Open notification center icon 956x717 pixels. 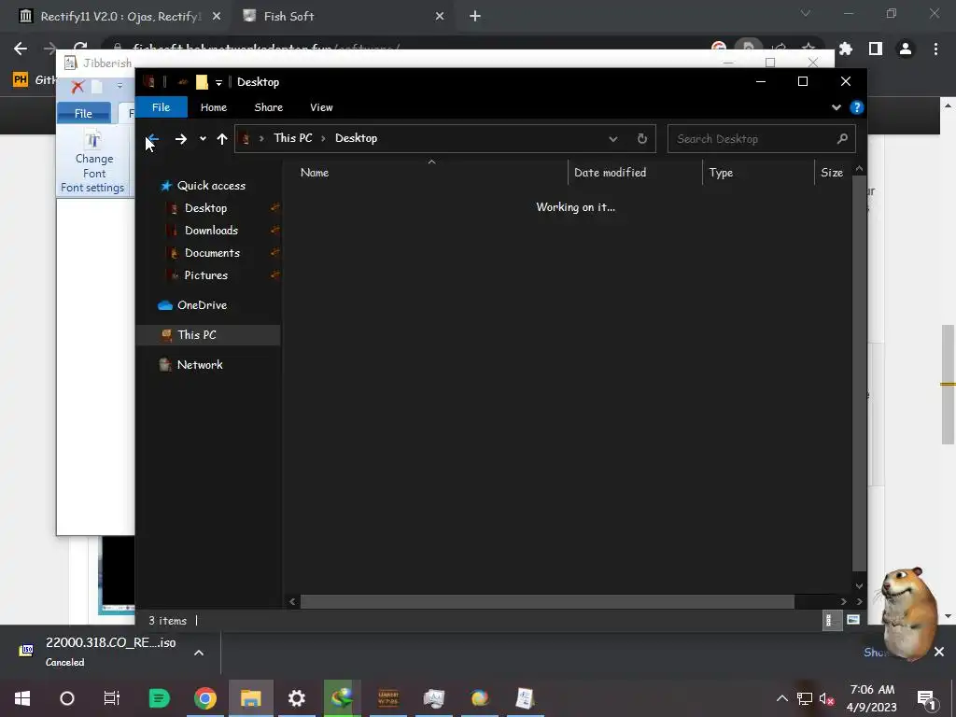(926, 699)
